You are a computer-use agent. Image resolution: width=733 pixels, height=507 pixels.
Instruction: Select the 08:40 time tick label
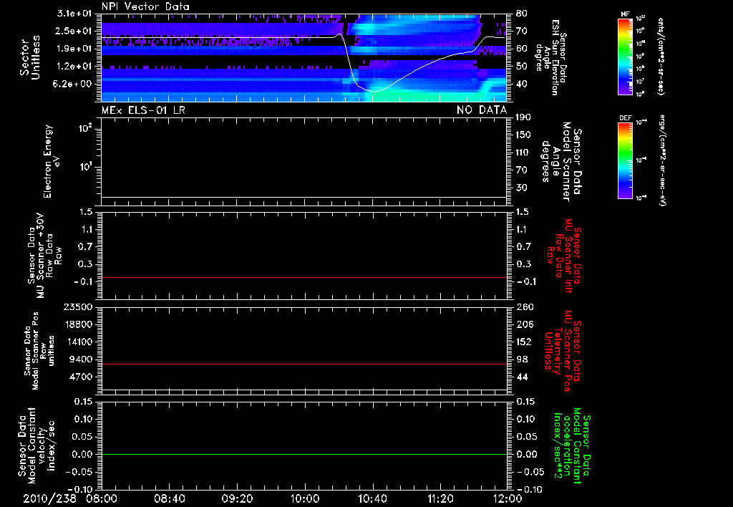pos(170,498)
